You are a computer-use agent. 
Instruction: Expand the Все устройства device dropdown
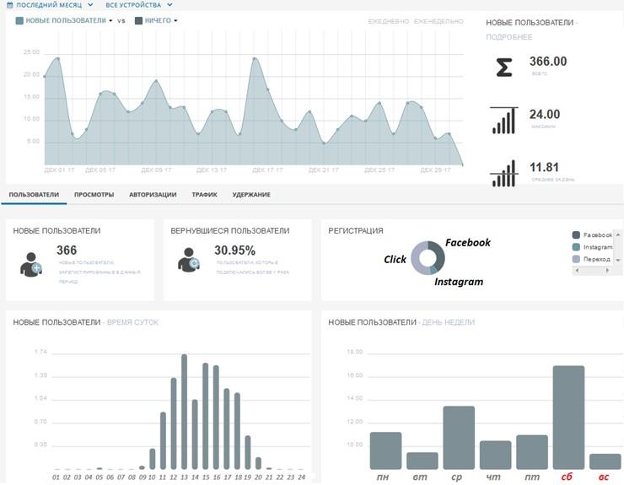click(135, 5)
